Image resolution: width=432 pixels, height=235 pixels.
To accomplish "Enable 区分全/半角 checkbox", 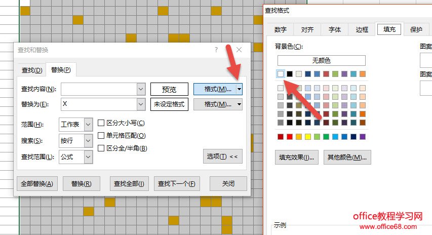I will (x=101, y=148).
